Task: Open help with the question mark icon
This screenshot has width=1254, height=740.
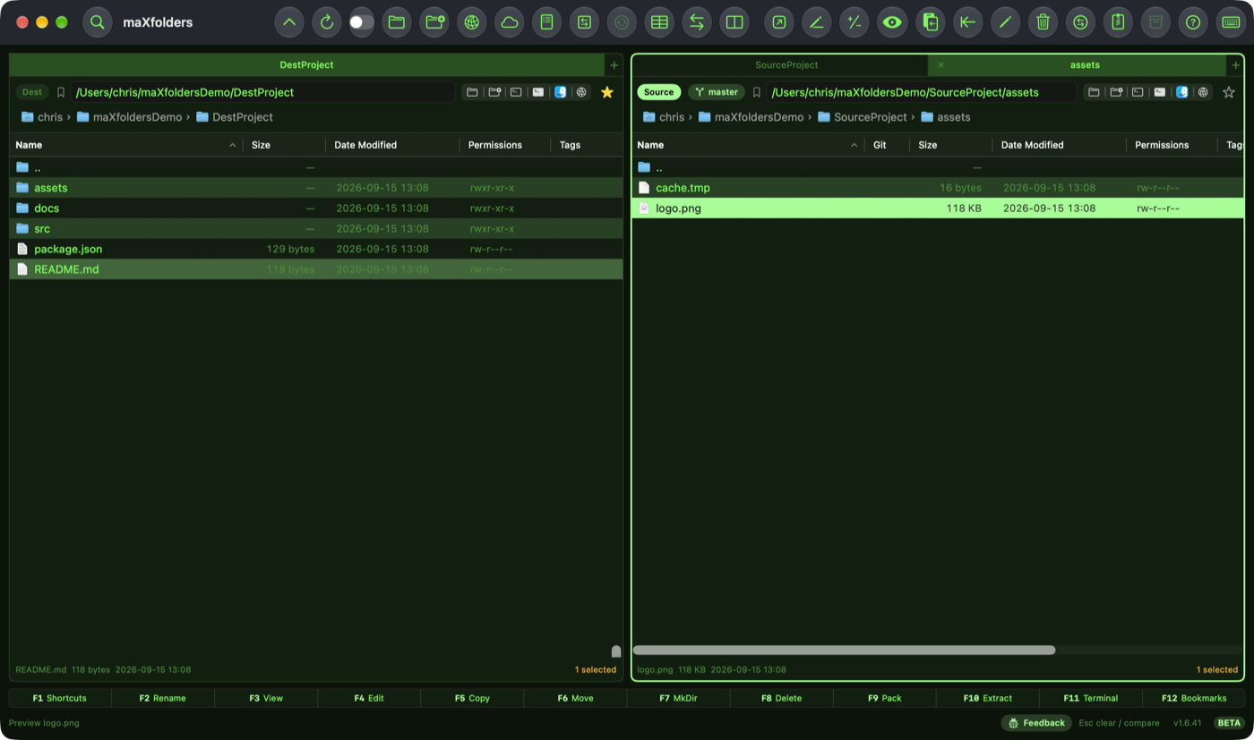Action: tap(1193, 22)
